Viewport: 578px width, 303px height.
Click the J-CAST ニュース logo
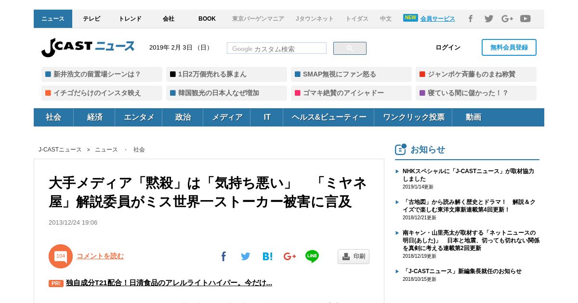[88, 47]
